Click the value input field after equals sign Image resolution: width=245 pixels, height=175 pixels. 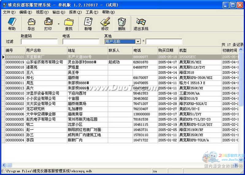[164, 41]
